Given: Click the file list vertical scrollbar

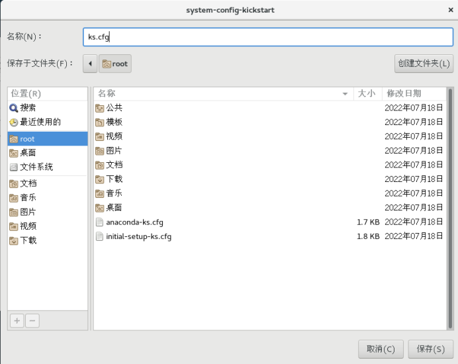Looking at the screenshot, I should (x=450, y=208).
